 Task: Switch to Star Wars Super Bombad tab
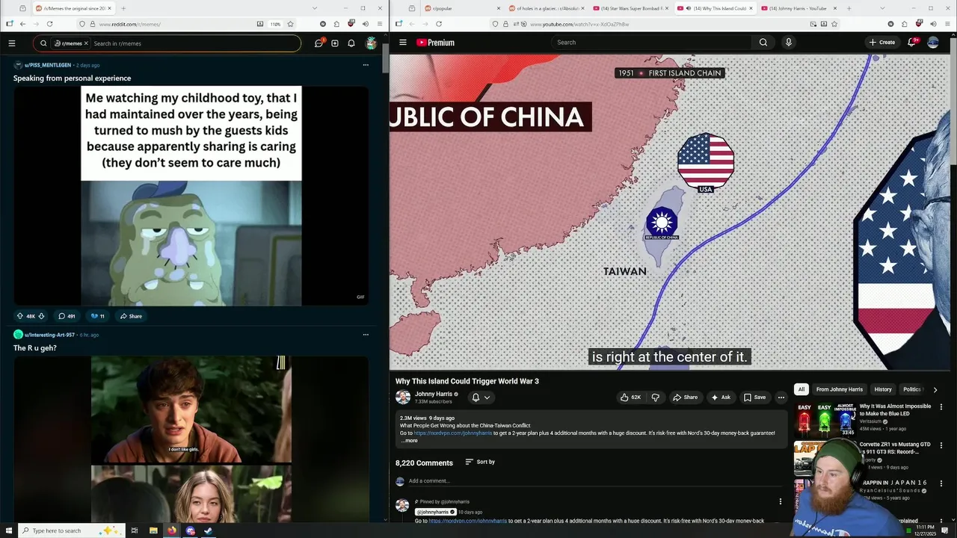pos(630,8)
